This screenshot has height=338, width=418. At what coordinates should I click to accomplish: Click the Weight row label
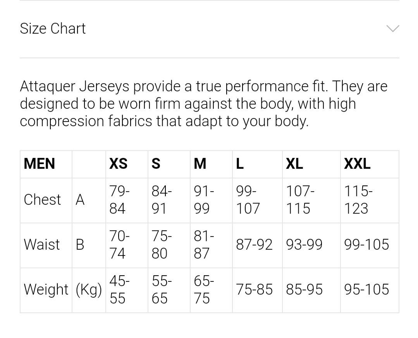click(x=46, y=290)
